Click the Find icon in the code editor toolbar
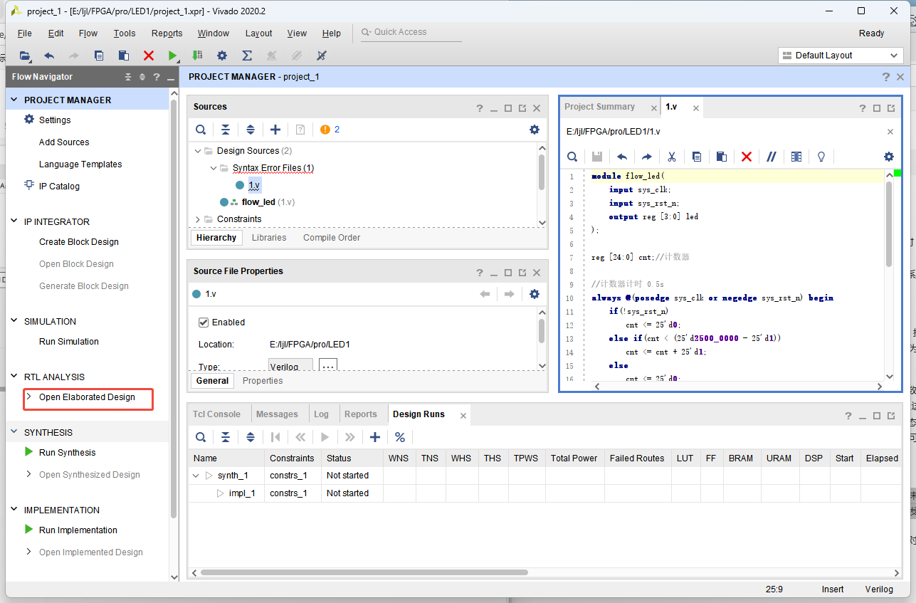916x603 pixels. [572, 157]
